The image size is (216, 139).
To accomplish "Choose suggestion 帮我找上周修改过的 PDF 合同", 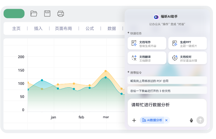I will point(167,80).
